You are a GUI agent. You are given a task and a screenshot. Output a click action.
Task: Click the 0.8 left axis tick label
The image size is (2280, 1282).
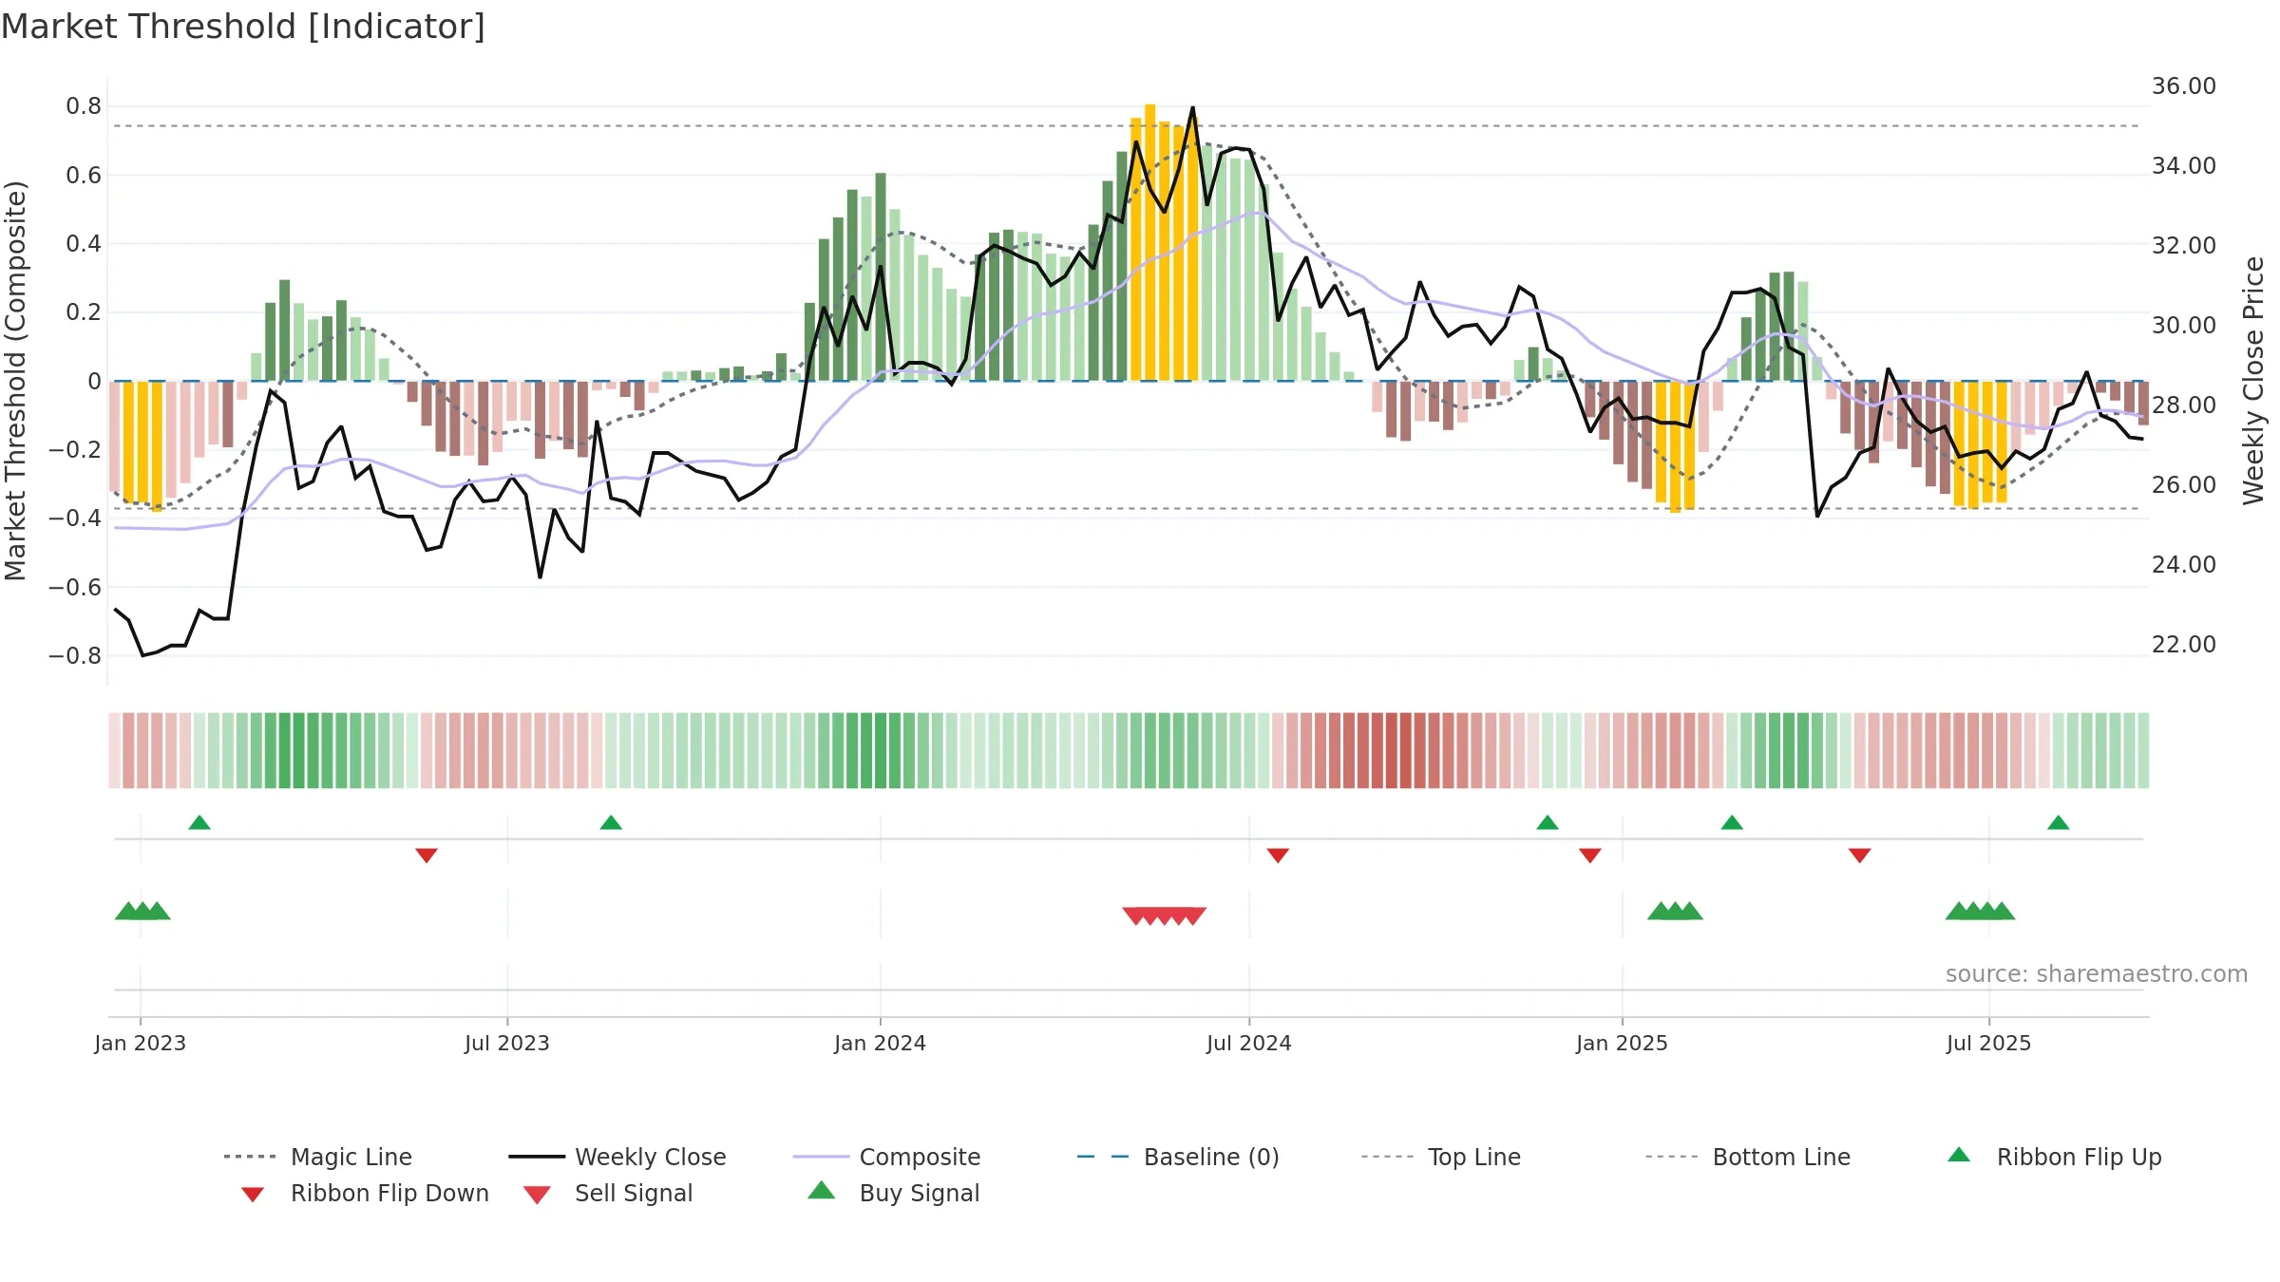[x=84, y=106]
